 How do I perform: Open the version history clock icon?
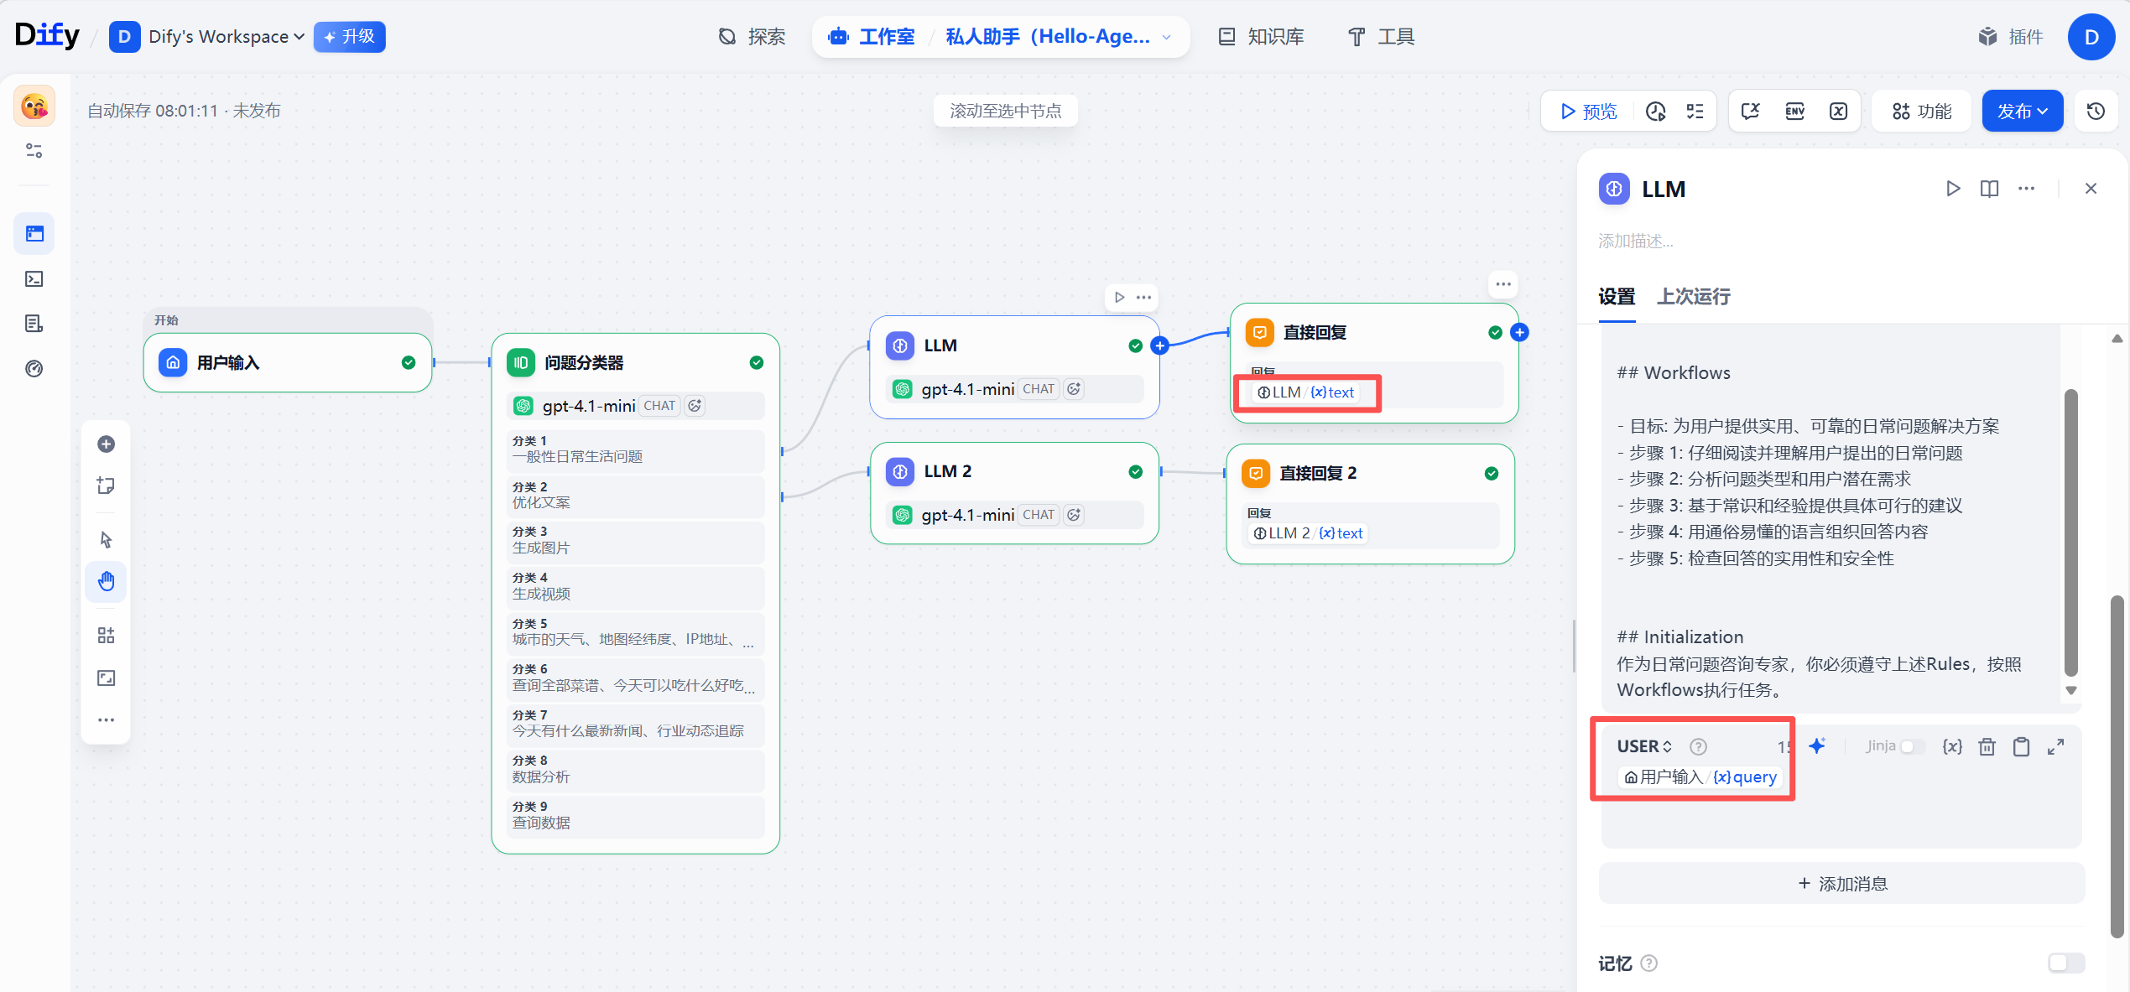click(2096, 112)
